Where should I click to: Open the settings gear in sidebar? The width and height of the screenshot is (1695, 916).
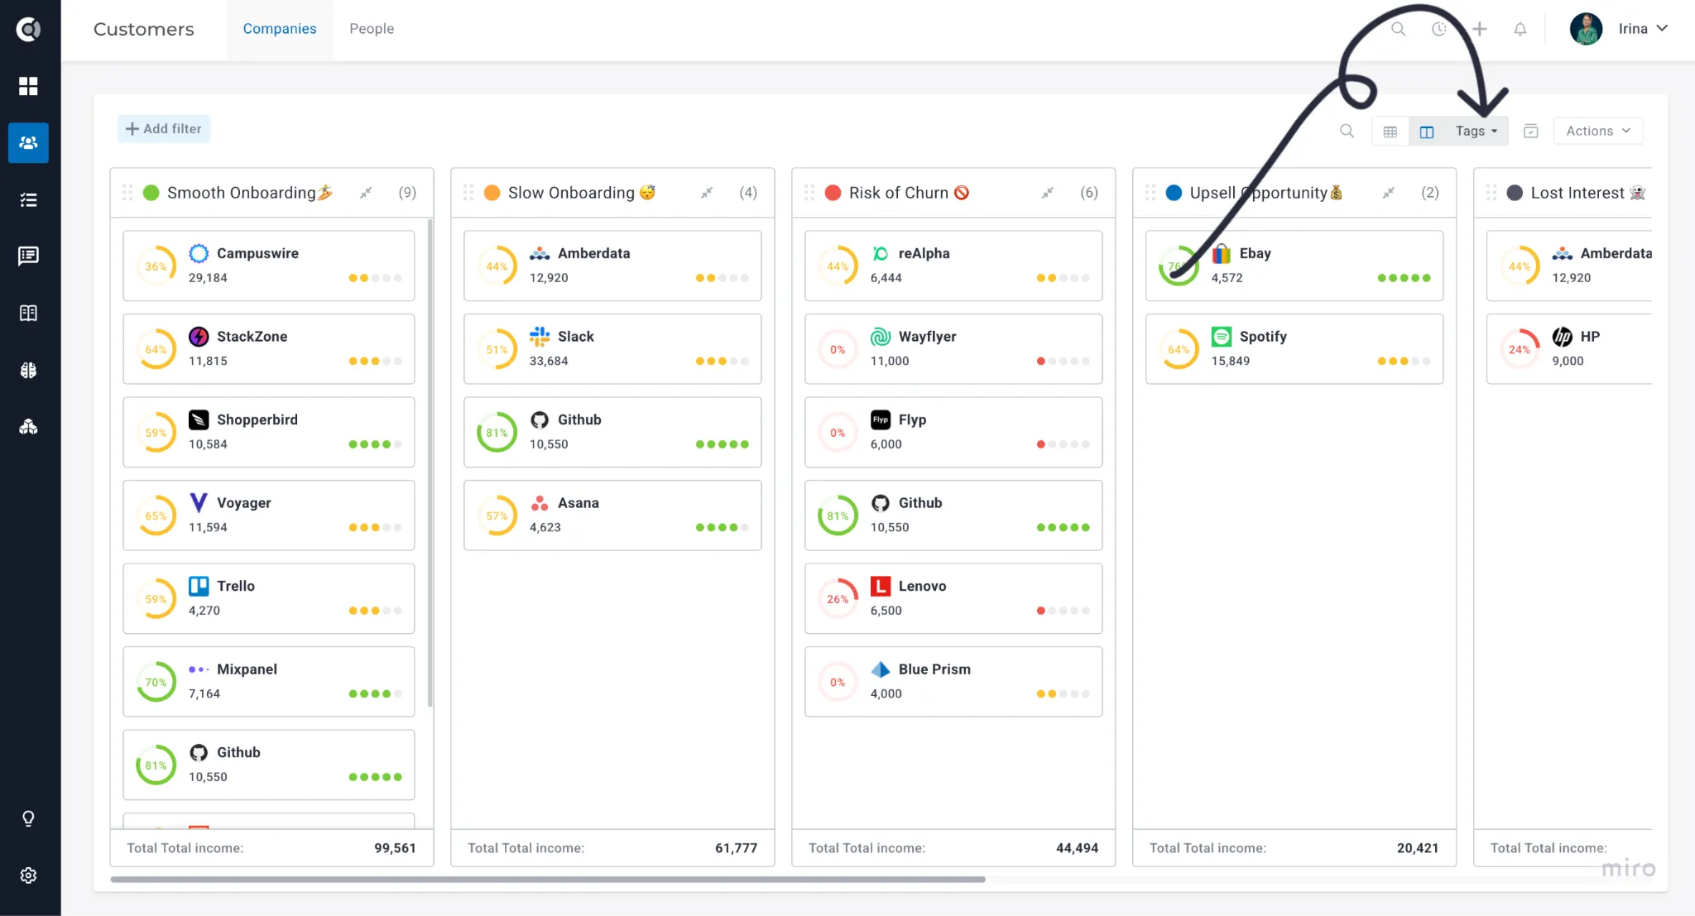28,875
